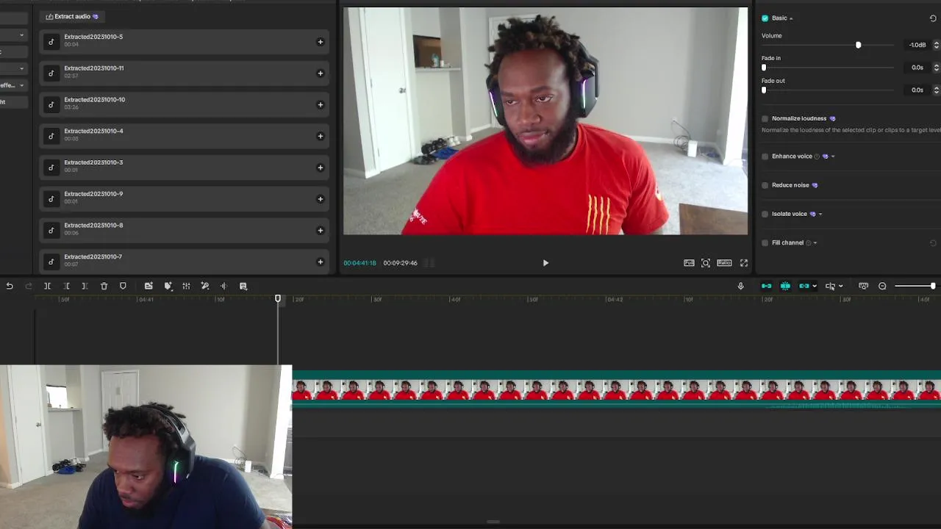Zoom out timeline with minus icon

[x=882, y=286]
